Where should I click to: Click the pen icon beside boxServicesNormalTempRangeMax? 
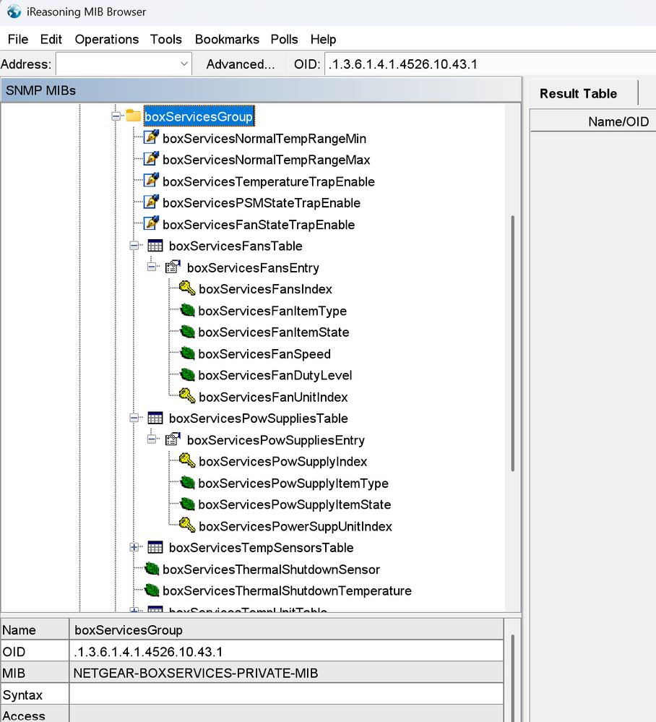[x=151, y=159]
